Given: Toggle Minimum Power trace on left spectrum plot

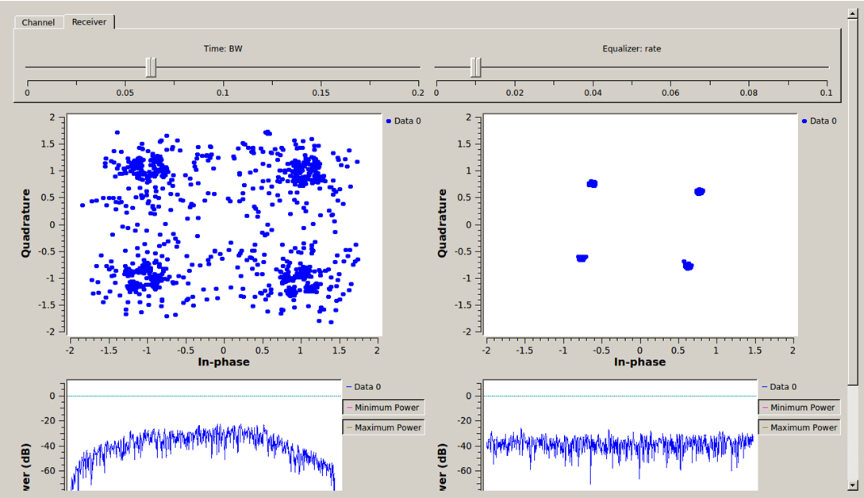Looking at the screenshot, I should [382, 407].
